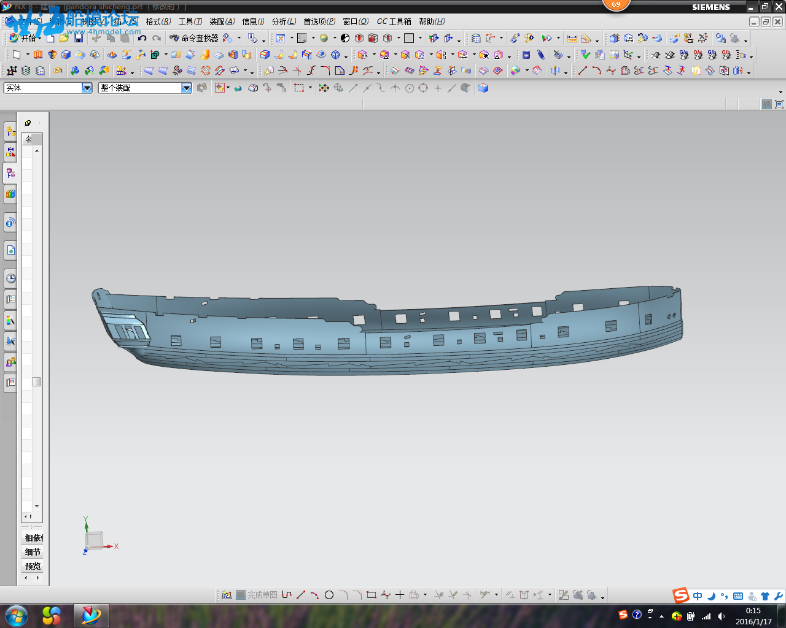This screenshot has width=786, height=628.
Task: Click the Circle tool in sketch toolbar
Action: click(x=329, y=595)
